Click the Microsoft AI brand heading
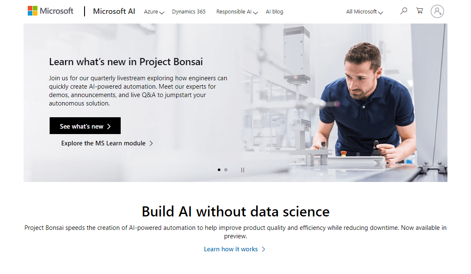This screenshot has width=471, height=274. pos(114,11)
